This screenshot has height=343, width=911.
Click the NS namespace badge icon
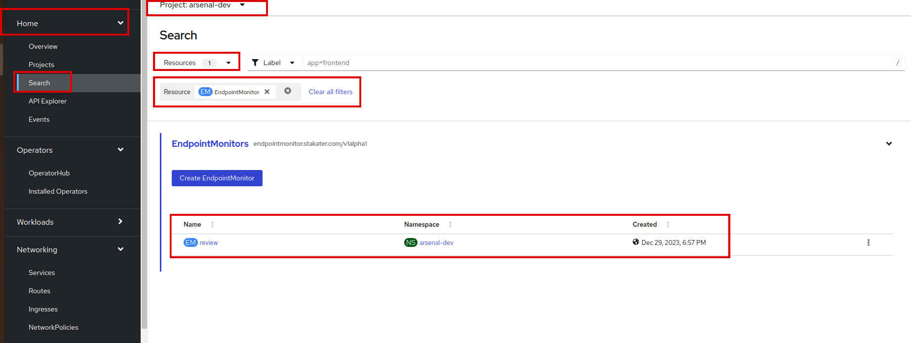click(411, 242)
